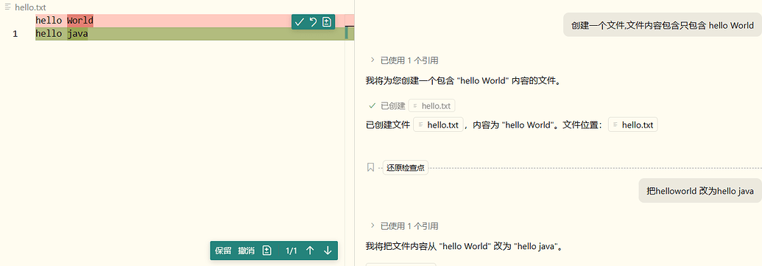Click the change marker in the editor overview ruler
762x266 pixels.
tap(347, 33)
